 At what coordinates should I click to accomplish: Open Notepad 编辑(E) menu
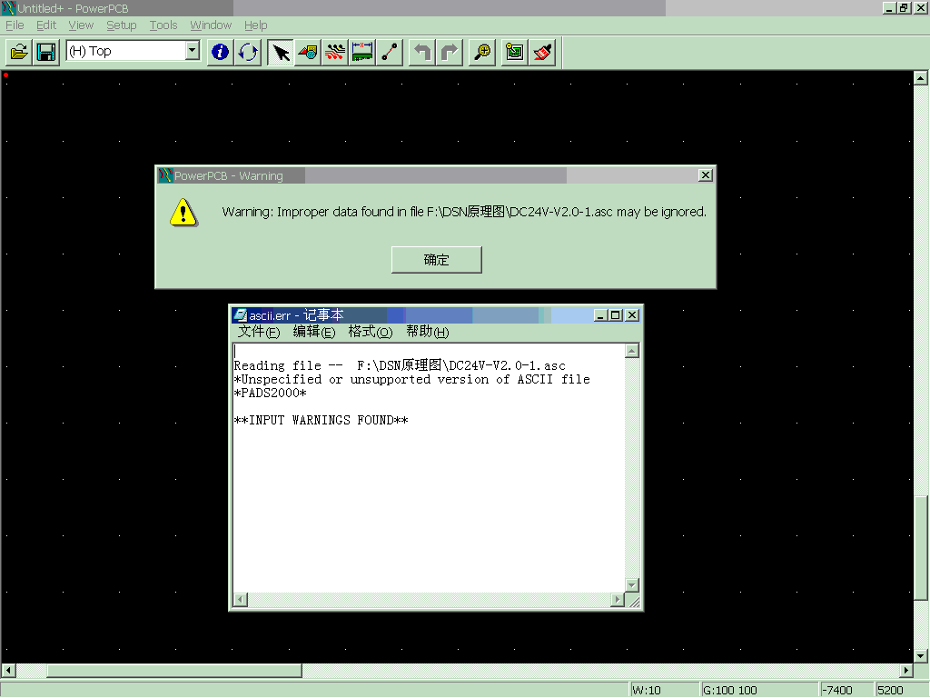(313, 332)
